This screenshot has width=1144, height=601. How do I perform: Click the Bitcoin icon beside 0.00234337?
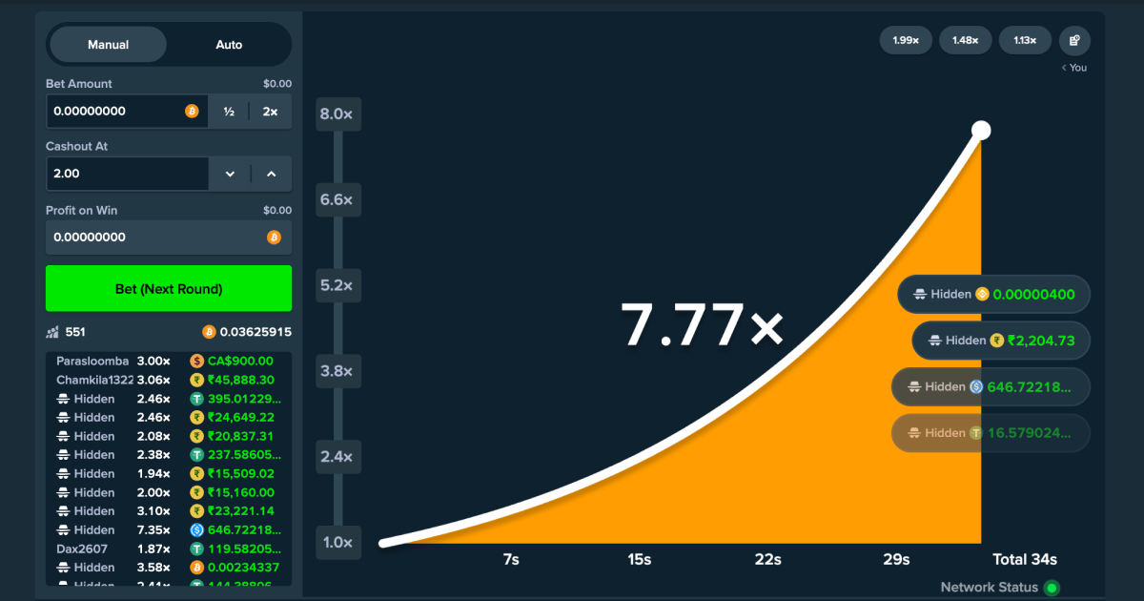tap(196, 568)
